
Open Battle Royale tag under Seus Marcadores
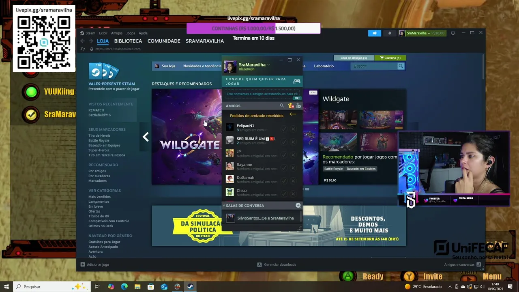[x=99, y=140]
